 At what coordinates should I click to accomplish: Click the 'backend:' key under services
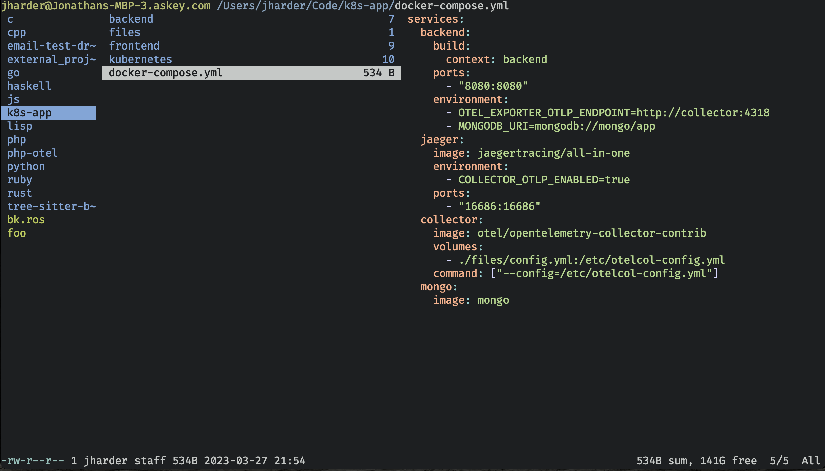pos(446,33)
